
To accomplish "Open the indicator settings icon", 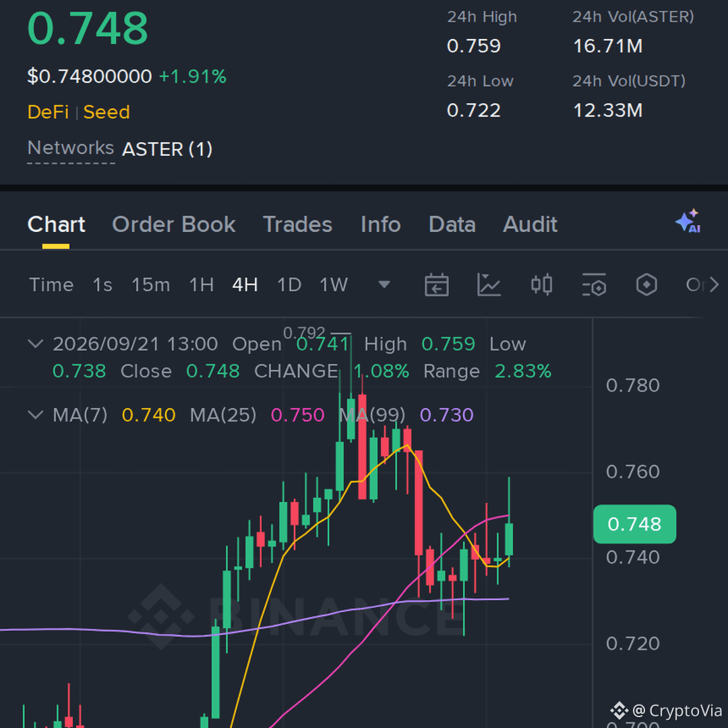I will (595, 284).
